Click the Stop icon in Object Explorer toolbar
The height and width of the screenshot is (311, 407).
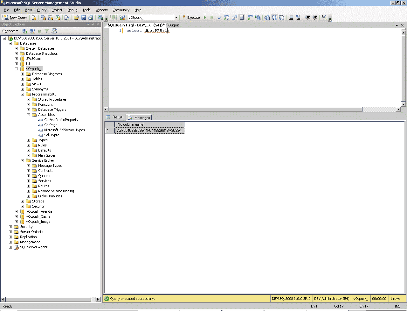(x=39, y=31)
